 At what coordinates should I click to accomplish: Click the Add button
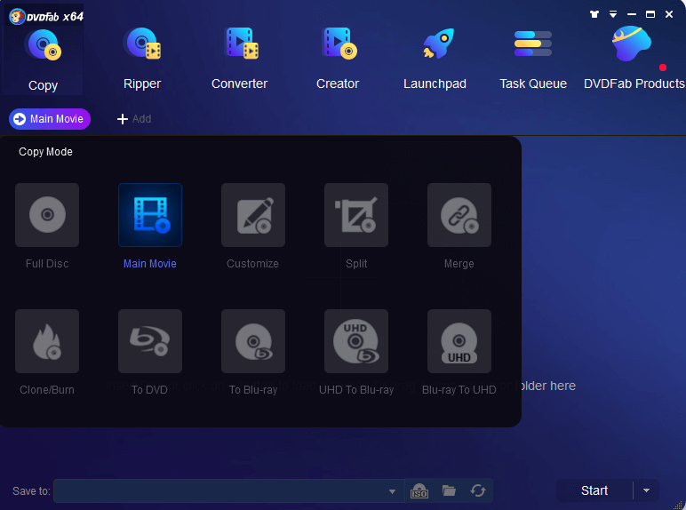tap(134, 119)
